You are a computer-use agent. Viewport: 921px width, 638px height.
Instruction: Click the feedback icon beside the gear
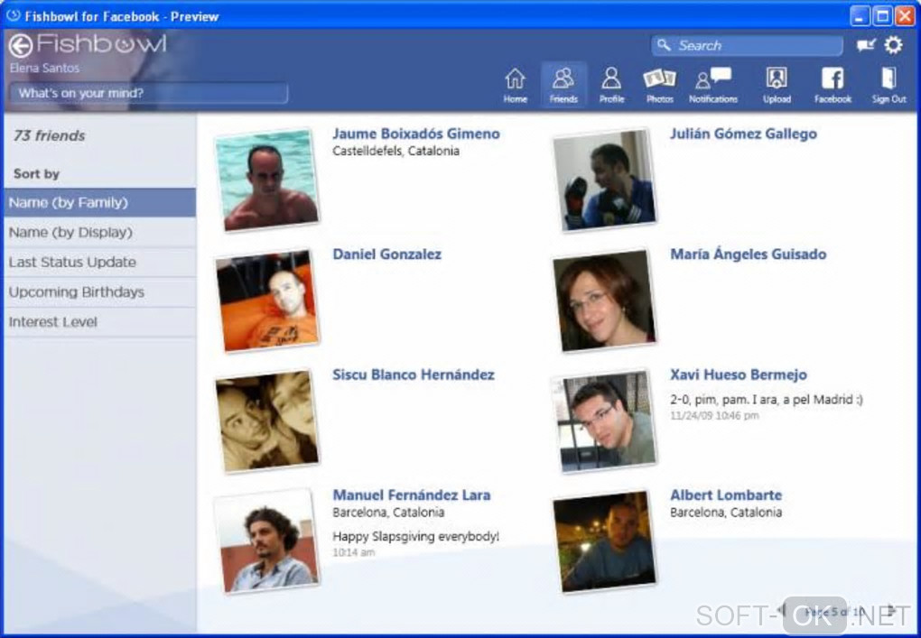click(866, 45)
